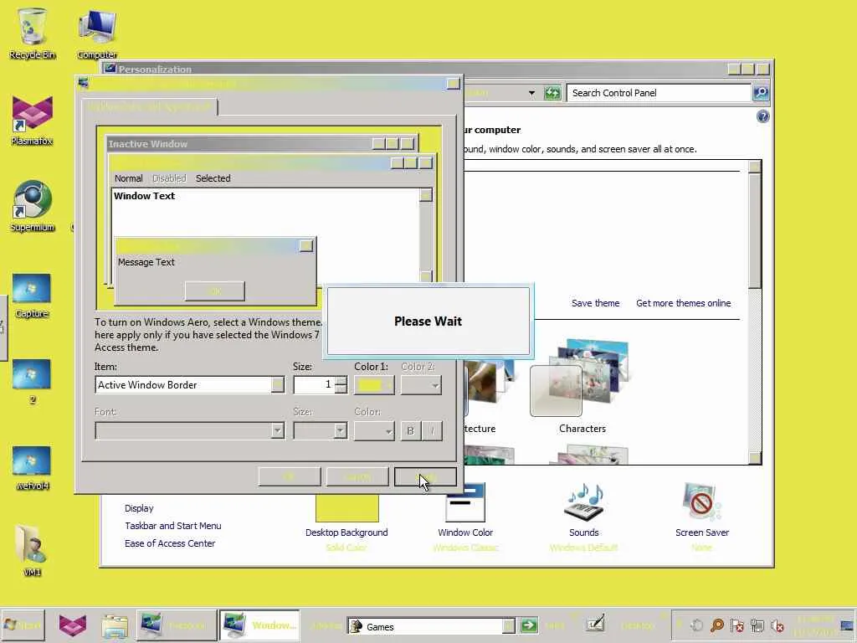Click the Control Panel search magnifier button

761,92
